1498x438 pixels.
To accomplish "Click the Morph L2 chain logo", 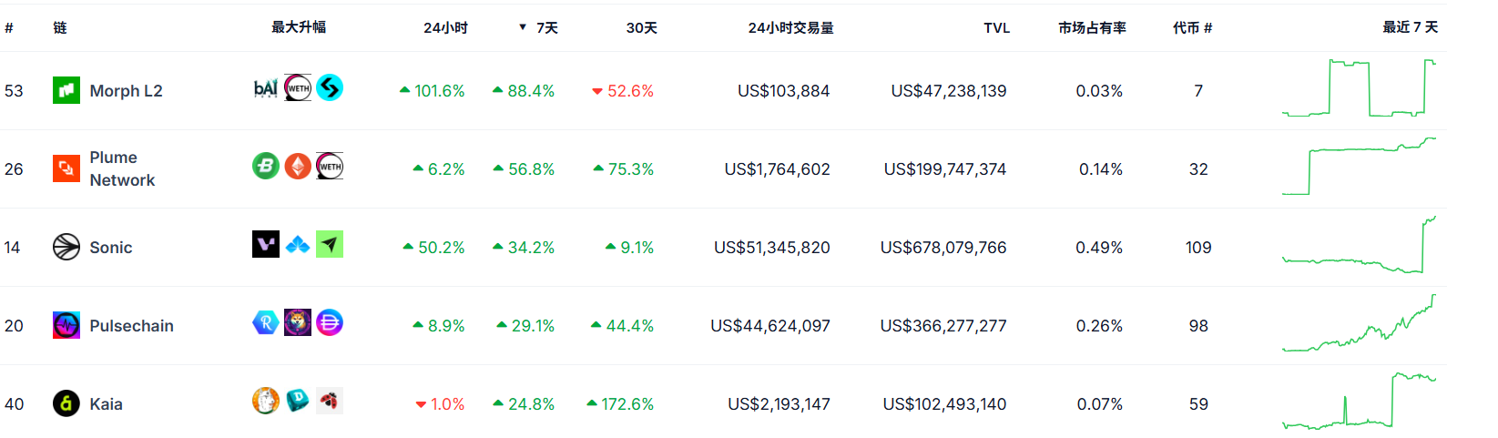I will pyautogui.click(x=66, y=90).
